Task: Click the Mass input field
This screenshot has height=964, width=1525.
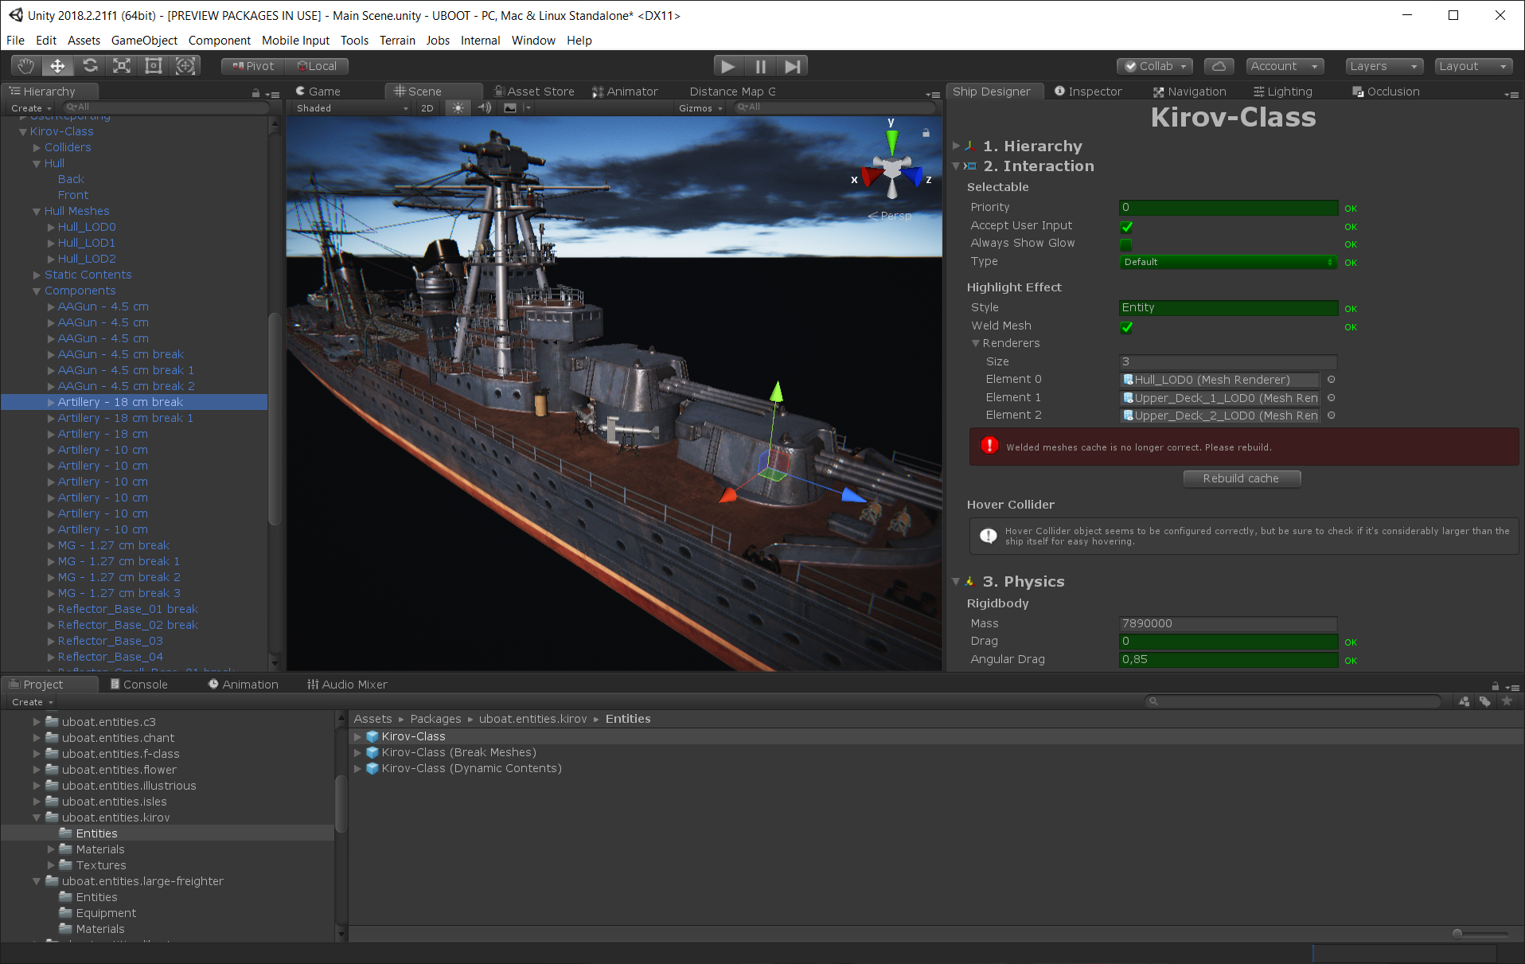Action: [1227, 623]
